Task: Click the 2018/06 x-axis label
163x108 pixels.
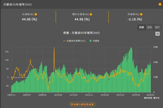Action: tap(105, 95)
